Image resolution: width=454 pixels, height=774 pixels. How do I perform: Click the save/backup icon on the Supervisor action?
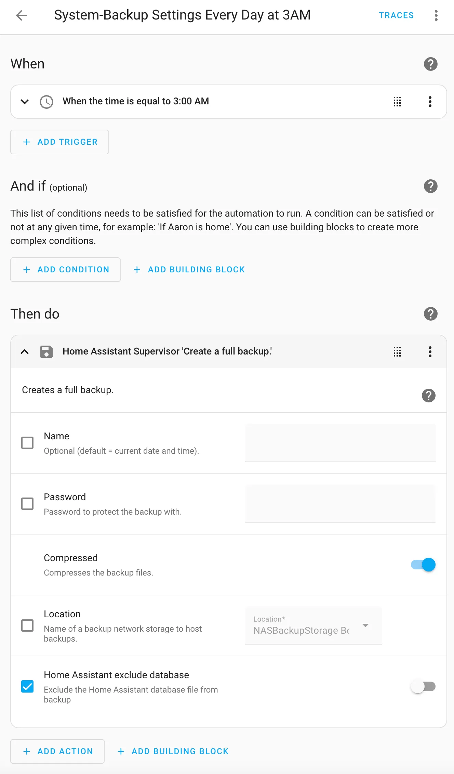[47, 351]
